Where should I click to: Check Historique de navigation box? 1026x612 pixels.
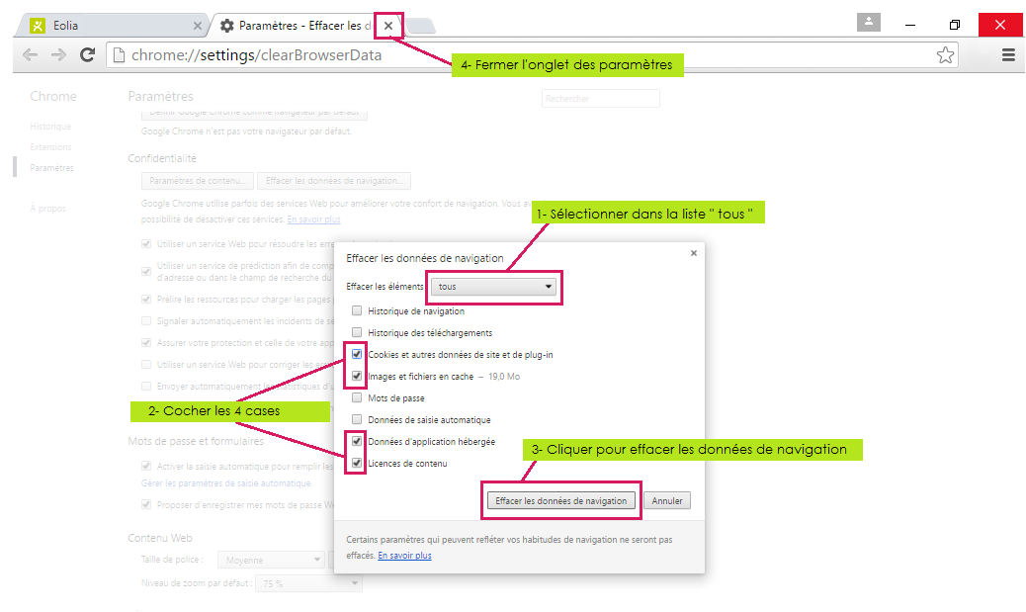point(357,310)
